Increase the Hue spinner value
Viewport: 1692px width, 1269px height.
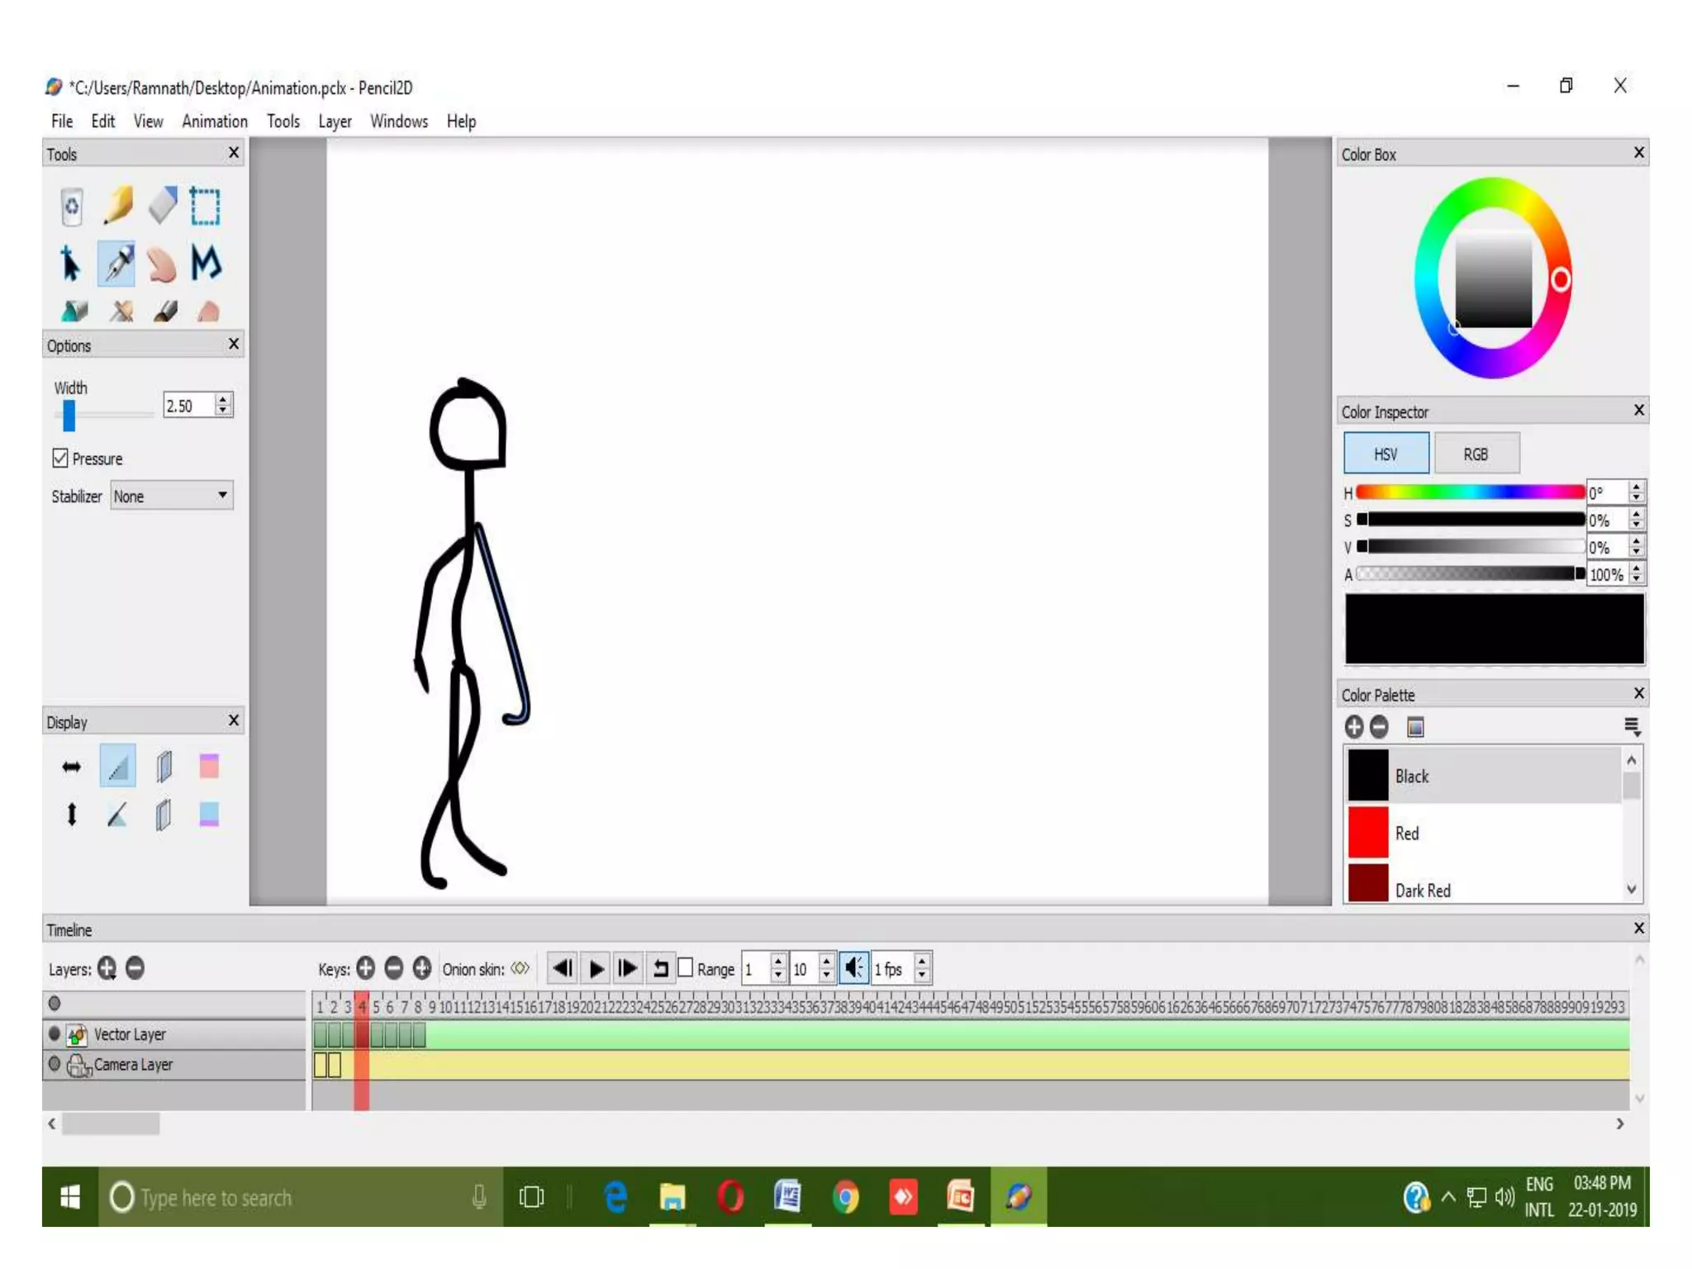click(x=1636, y=487)
